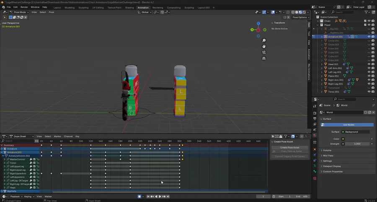377x202 pixels.
Task: Open the Render properties tab icon
Action: (315, 113)
